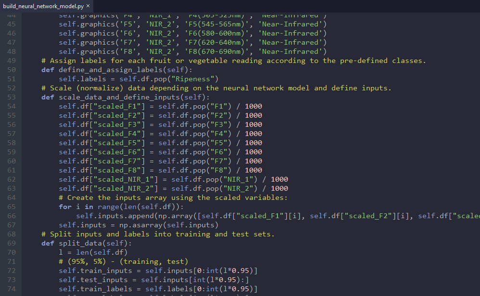Viewport: 480px width, 296px height.
Task: Close the build_neural_network_model.py tab
Action: pyautogui.click(x=88, y=7)
